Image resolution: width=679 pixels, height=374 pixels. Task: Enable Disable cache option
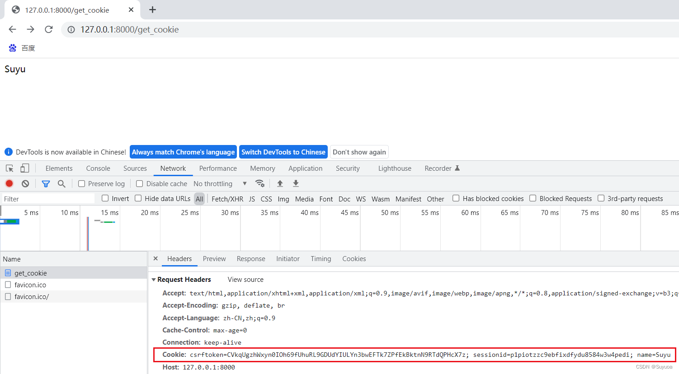[139, 183]
